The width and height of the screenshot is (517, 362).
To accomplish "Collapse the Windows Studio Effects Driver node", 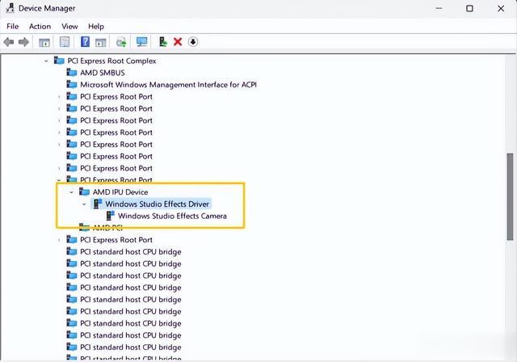I will [84, 204].
